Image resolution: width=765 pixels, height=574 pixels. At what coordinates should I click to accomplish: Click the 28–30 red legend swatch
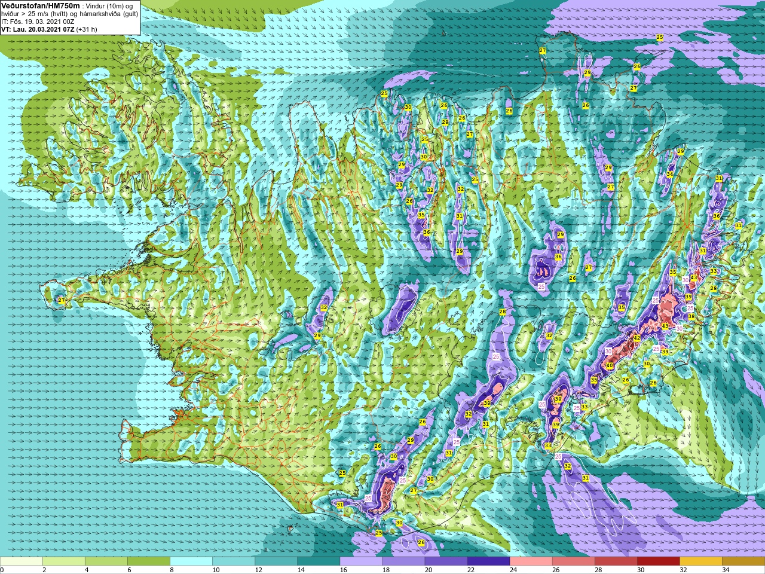[x=616, y=561]
